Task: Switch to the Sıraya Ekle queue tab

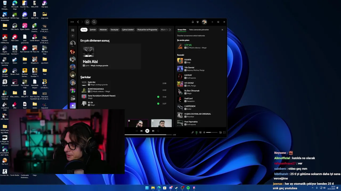Action: (x=182, y=30)
